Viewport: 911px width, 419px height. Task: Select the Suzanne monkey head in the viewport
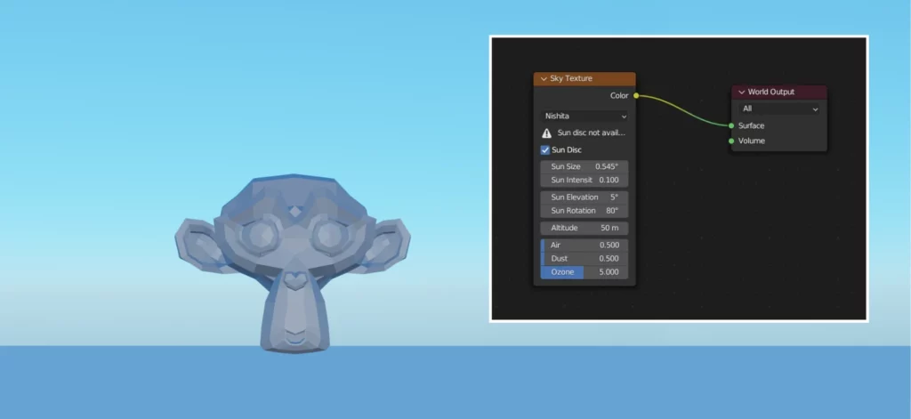[293, 262]
